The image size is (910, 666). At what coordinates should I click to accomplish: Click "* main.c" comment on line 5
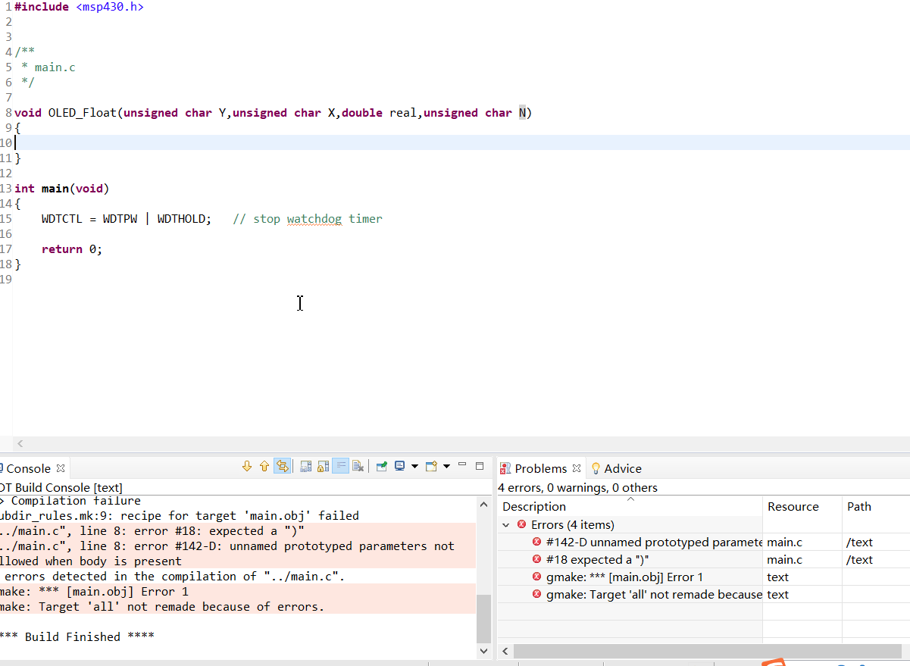tap(48, 67)
